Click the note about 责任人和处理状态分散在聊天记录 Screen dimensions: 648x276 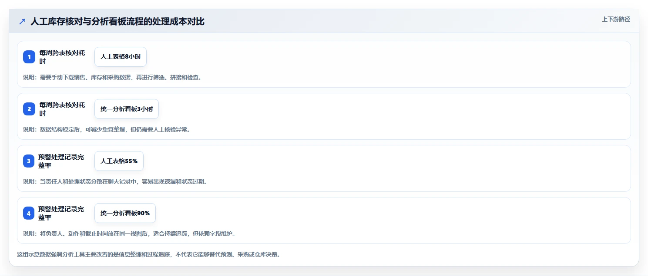(x=115, y=181)
